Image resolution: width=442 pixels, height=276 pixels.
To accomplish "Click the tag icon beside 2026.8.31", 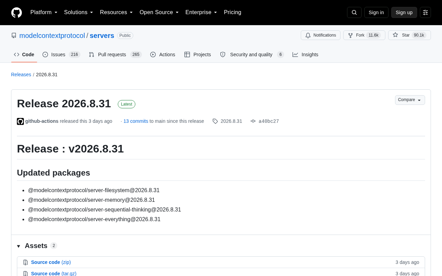I will [215, 121].
